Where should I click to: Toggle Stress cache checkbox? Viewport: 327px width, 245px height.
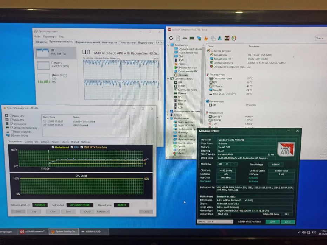point(12,124)
